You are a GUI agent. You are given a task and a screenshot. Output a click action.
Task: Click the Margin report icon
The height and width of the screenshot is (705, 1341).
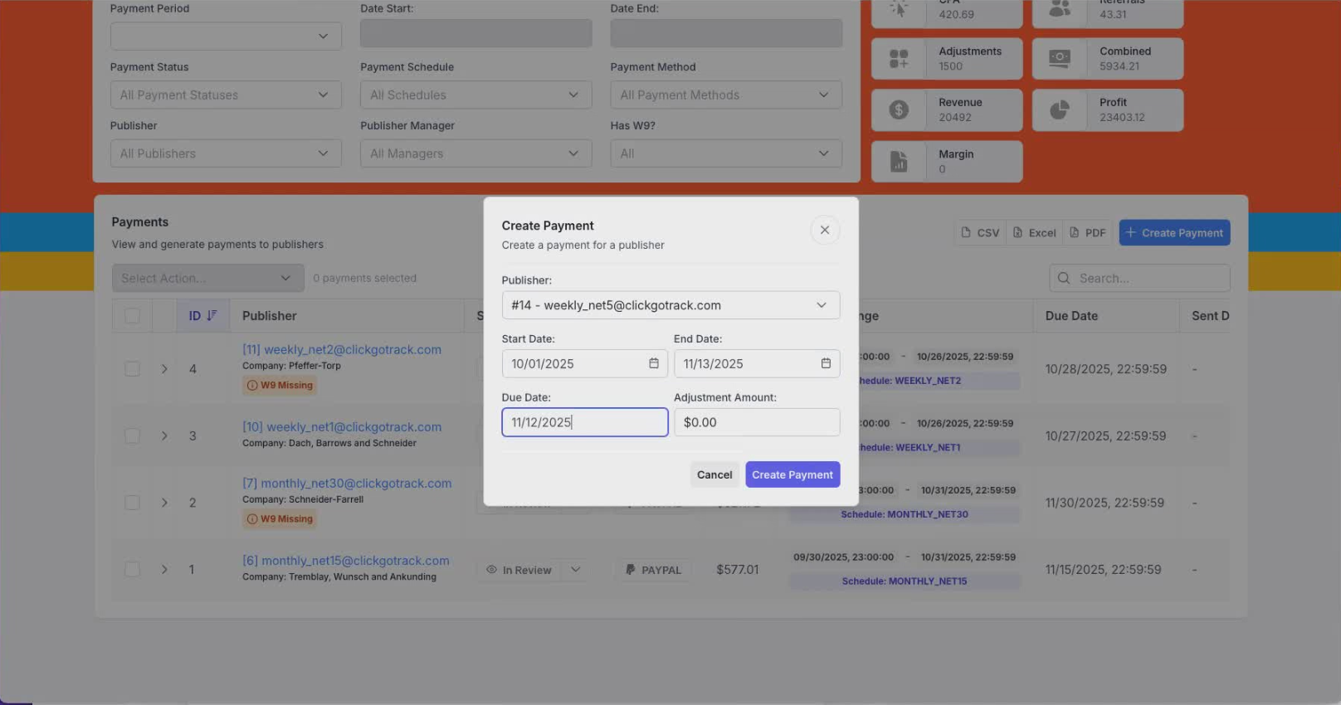click(x=899, y=161)
